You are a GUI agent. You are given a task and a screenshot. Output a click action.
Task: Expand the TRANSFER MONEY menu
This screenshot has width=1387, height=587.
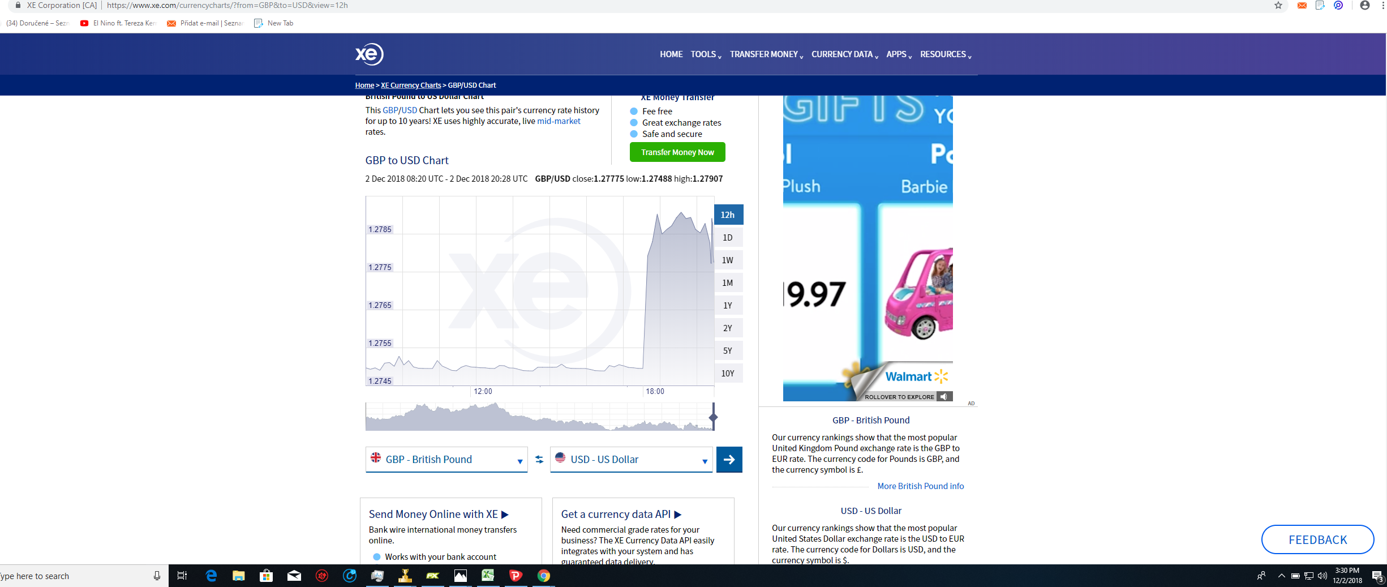click(x=766, y=54)
